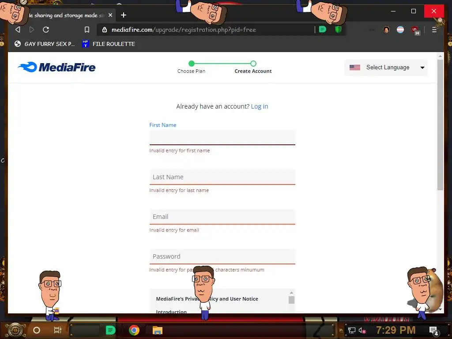The image size is (452, 339).
Task: Open the Select Language dropdown
Action: tap(386, 68)
